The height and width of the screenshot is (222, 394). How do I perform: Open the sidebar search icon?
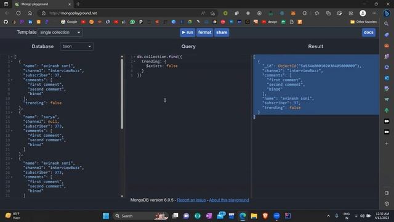coord(387,24)
